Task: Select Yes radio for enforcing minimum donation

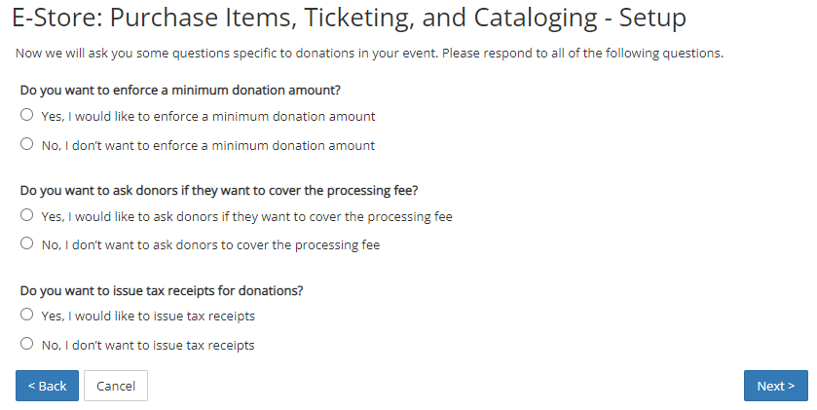Action: pos(27,115)
